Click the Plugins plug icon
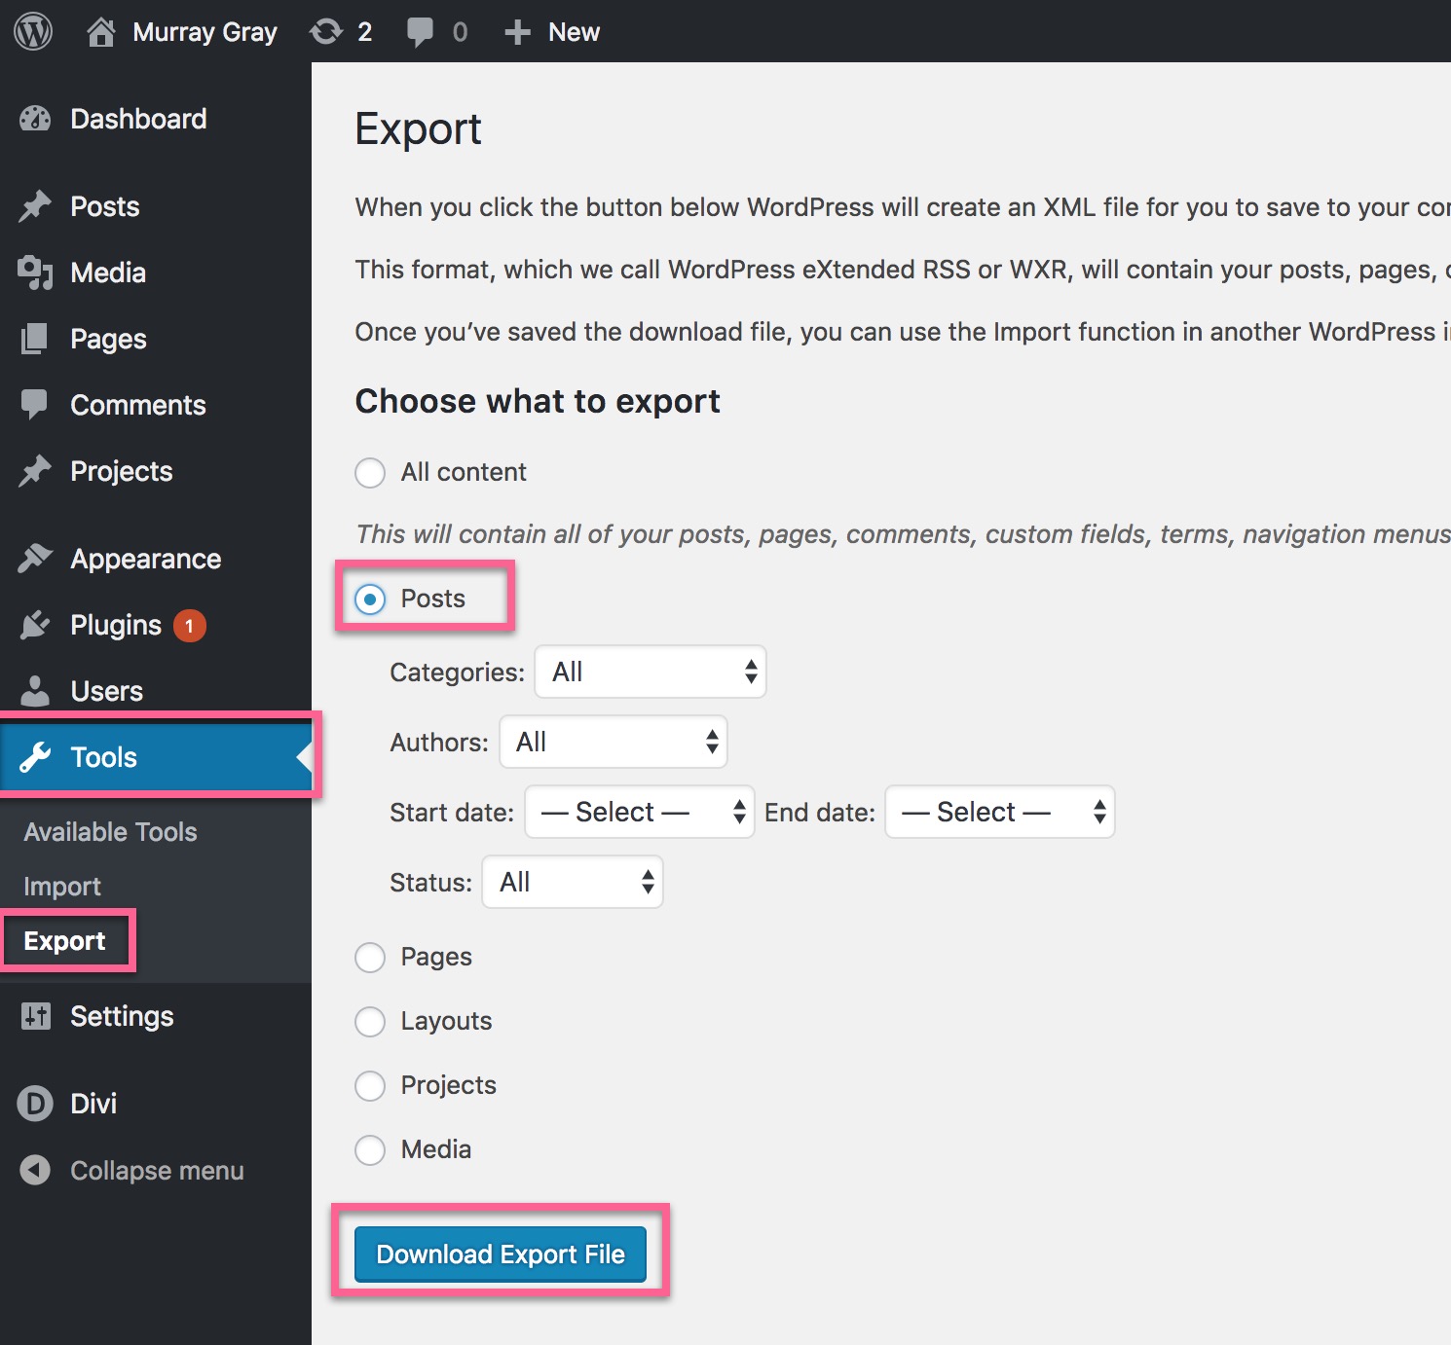 pos(35,625)
